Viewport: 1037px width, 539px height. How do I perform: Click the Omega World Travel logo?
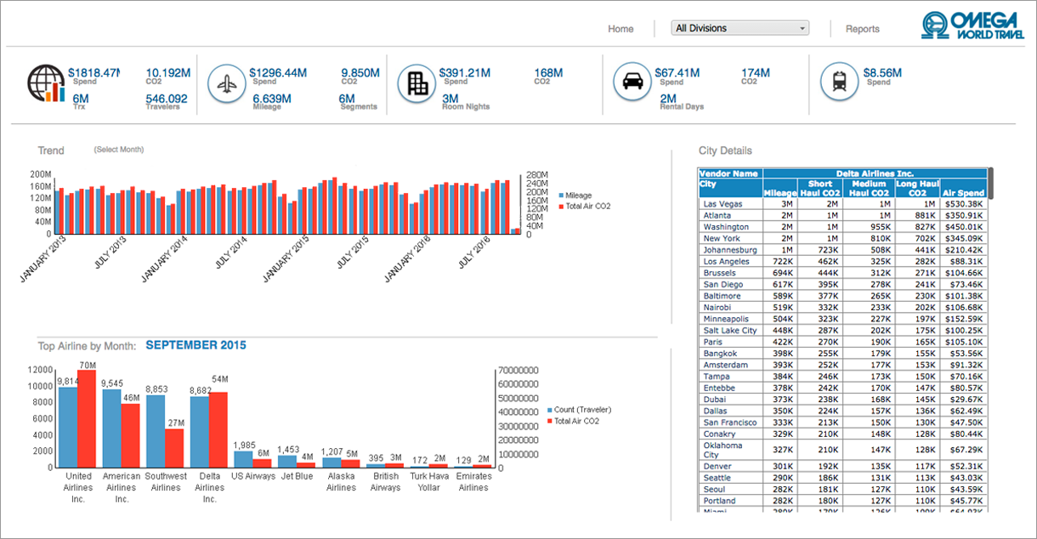click(x=972, y=26)
